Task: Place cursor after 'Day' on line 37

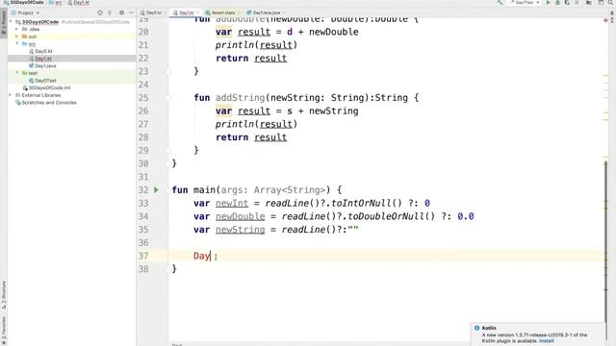Action: [x=211, y=256]
